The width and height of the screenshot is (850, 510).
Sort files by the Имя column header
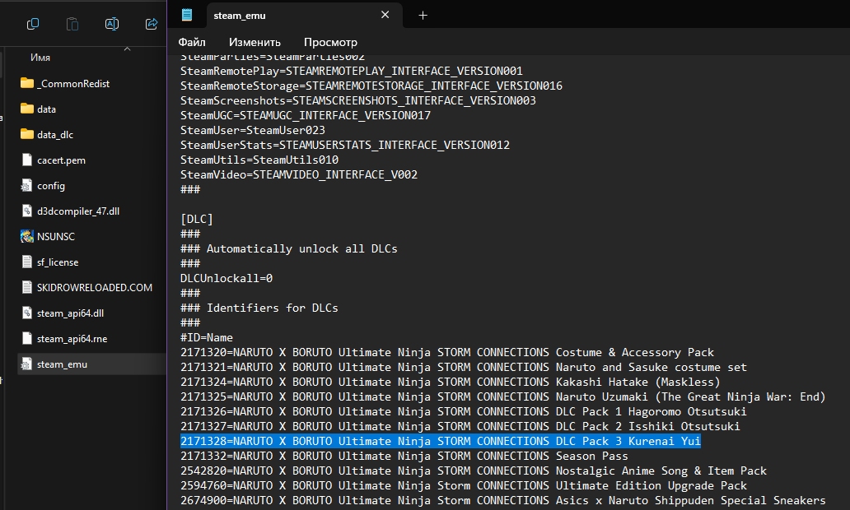coord(40,58)
